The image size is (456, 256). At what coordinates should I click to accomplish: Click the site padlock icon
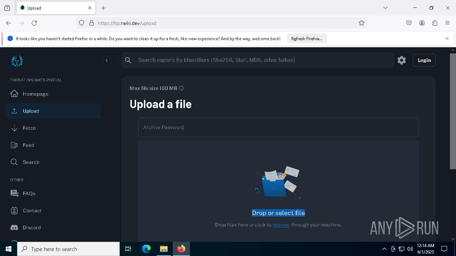pyautogui.click(x=92, y=23)
